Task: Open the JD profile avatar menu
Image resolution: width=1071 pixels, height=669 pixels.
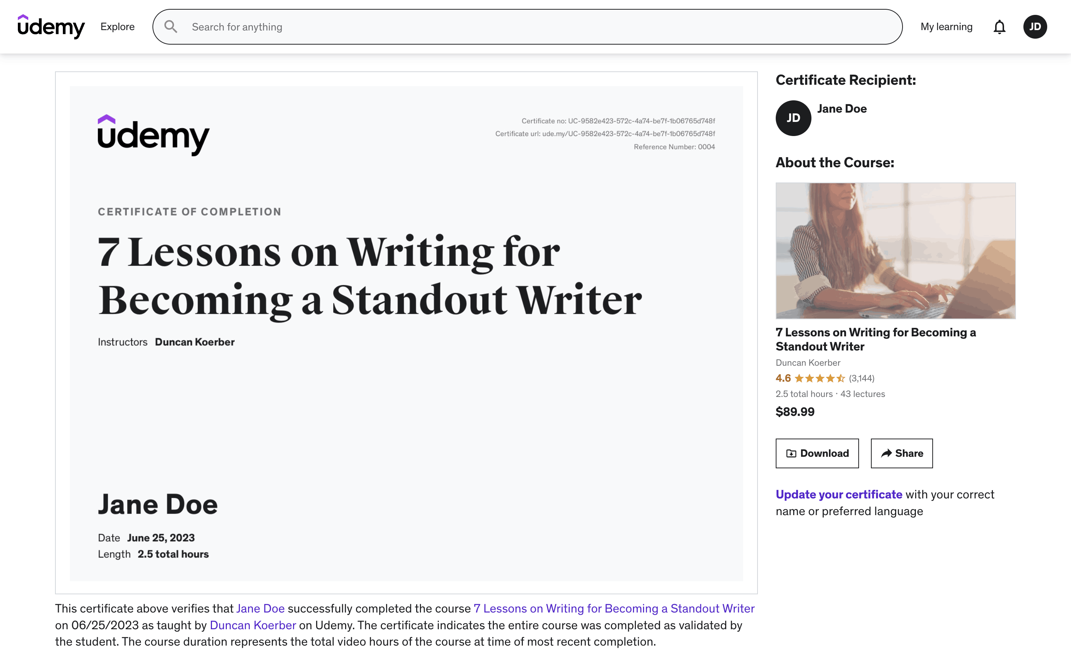Action: pos(1035,26)
